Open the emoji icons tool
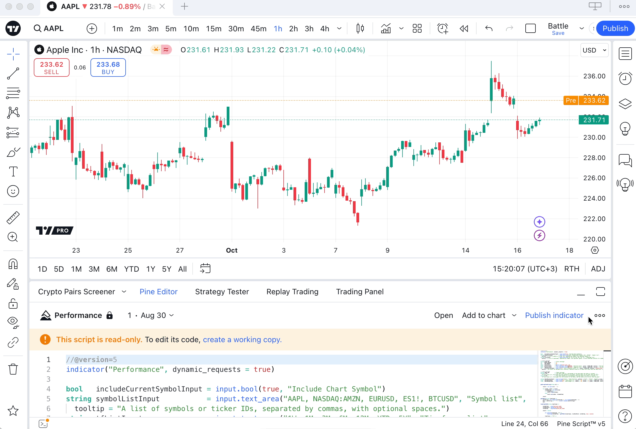This screenshot has height=429, width=636. pos(13,191)
